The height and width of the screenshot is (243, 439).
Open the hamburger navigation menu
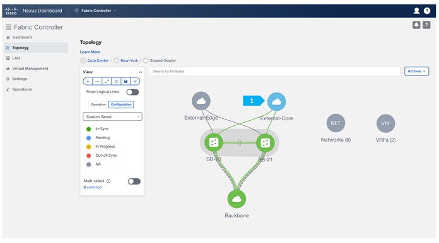pyautogui.click(x=9, y=27)
